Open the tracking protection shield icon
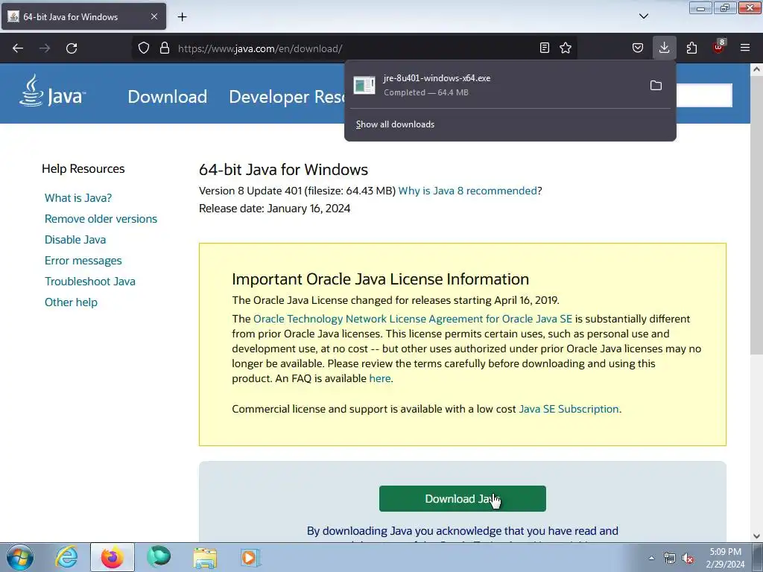Viewport: 763px width, 572px height. pyautogui.click(x=144, y=48)
